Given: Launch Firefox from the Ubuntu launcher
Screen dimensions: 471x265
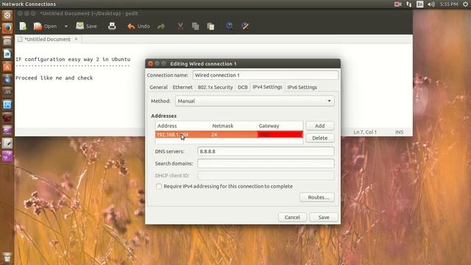Looking at the screenshot, I should click(x=7, y=28).
